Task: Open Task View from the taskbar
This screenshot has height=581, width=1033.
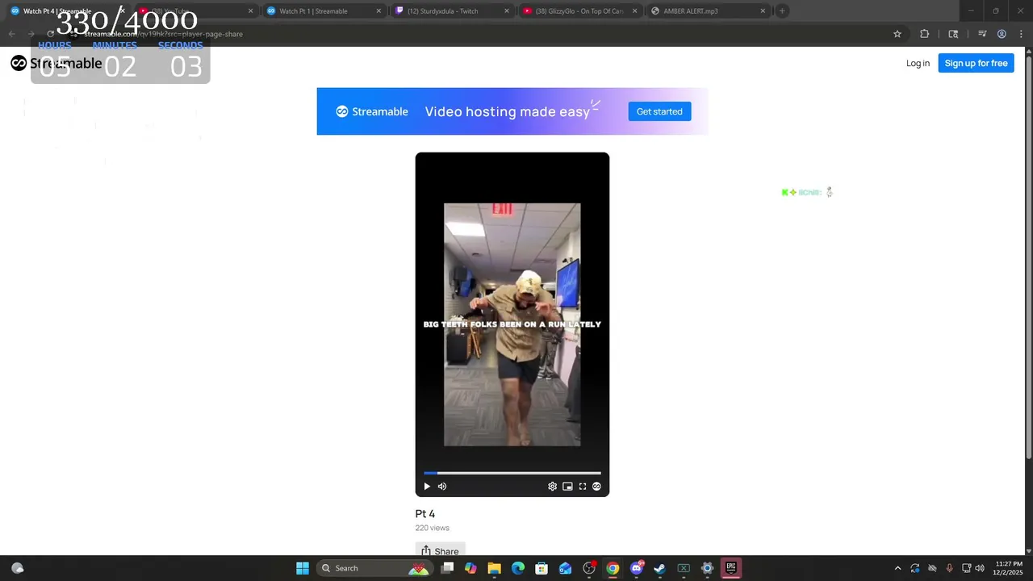Action: 447,568
